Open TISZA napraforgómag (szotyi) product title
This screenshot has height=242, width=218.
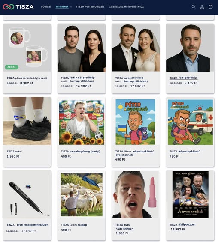81,151
